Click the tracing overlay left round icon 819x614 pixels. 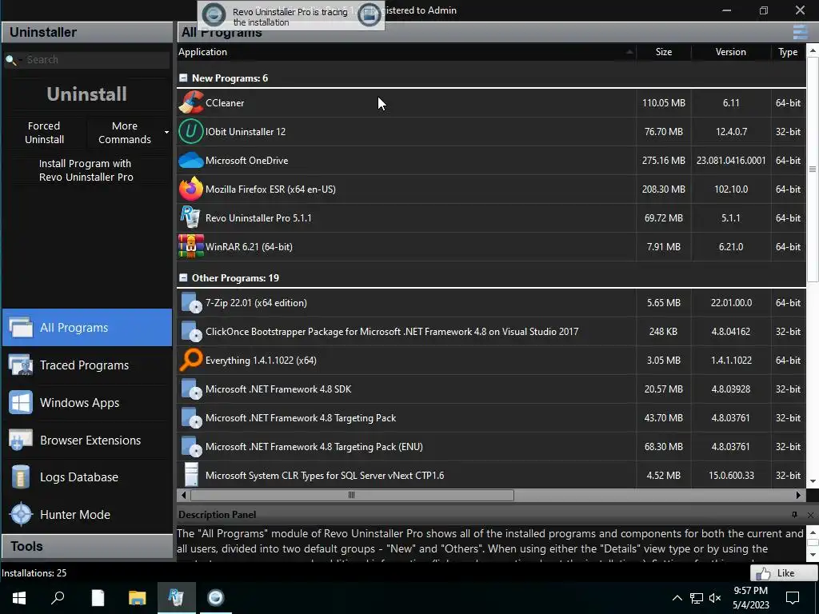point(214,14)
